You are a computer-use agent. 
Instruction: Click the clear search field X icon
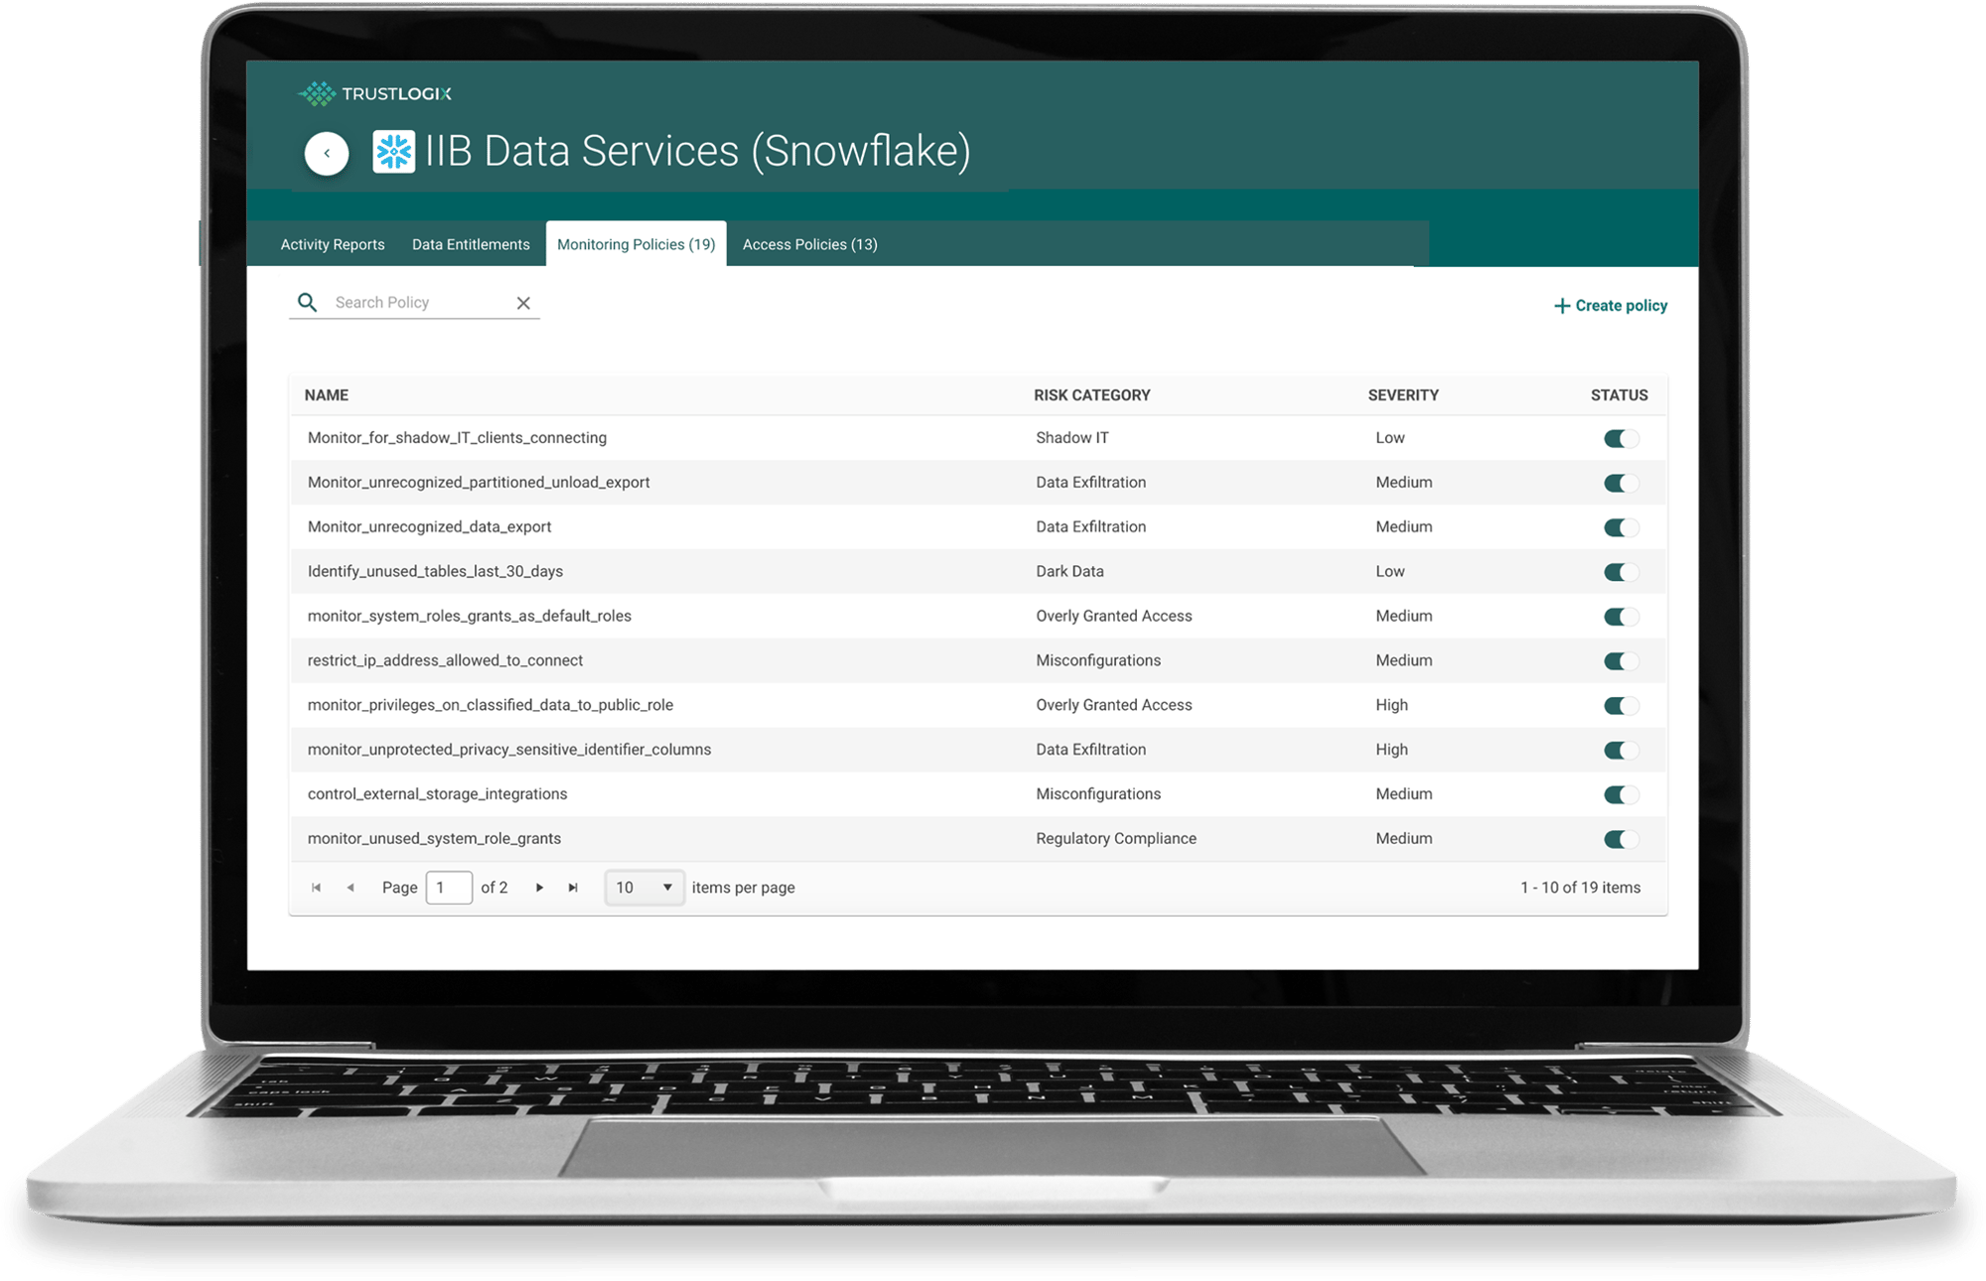click(525, 303)
